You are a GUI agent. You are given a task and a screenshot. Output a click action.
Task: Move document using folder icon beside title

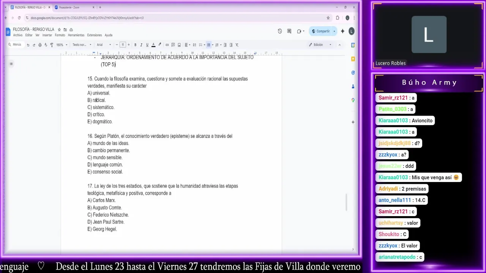(65, 30)
